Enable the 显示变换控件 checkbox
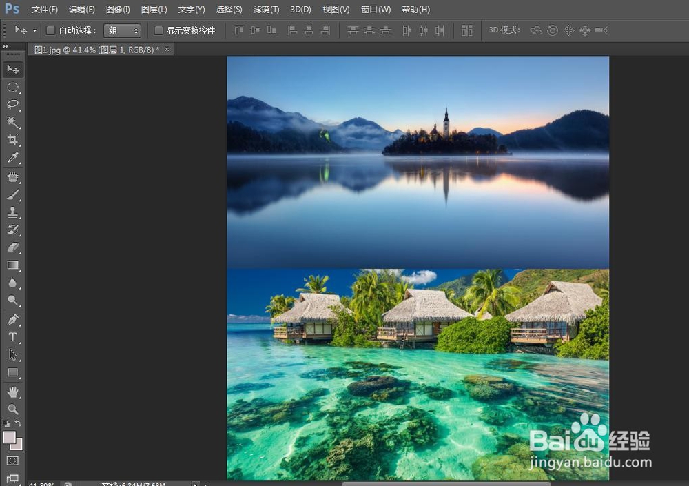 pyautogui.click(x=158, y=30)
